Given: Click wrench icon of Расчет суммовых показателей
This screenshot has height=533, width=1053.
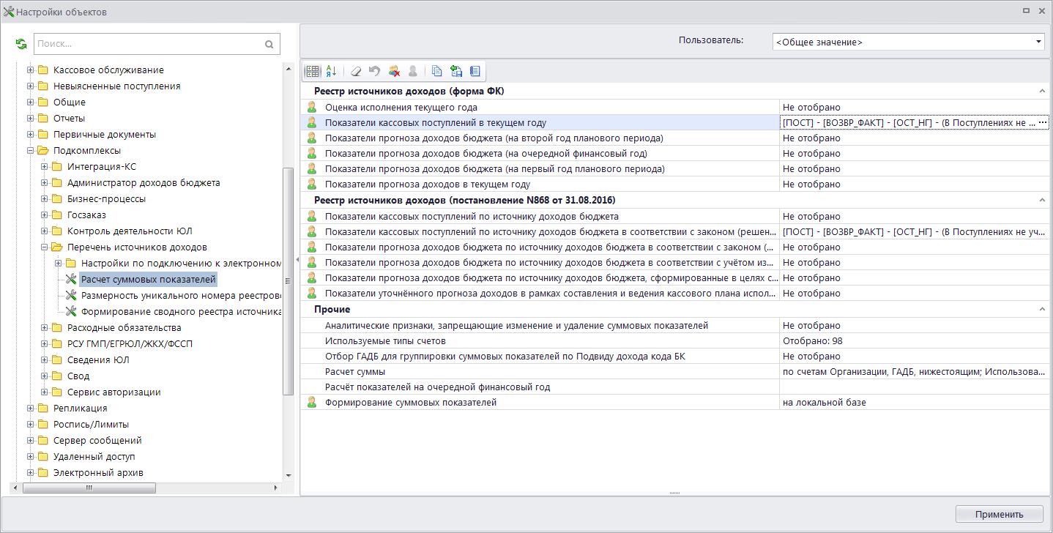Looking at the screenshot, I should tap(71, 279).
